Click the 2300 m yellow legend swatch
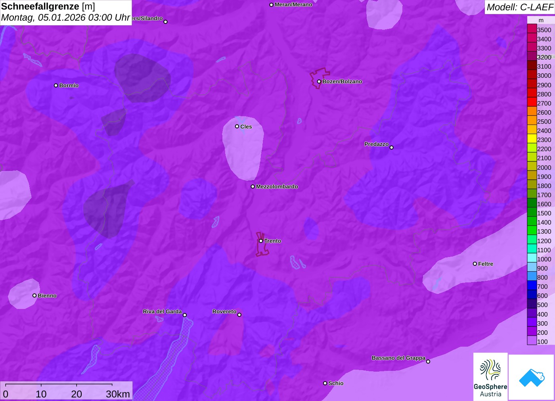555x401 pixels. [532, 139]
